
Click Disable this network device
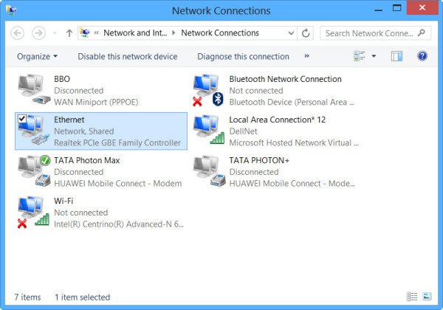click(x=128, y=56)
